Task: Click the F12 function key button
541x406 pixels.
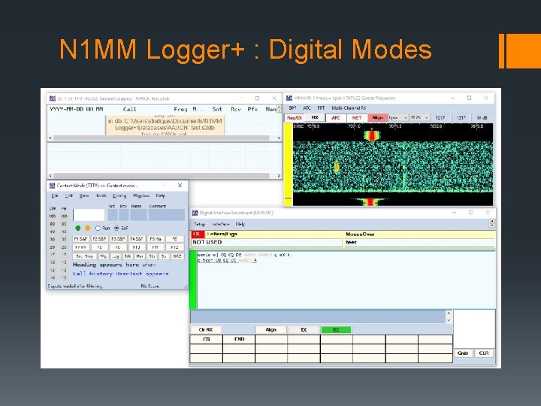Action: [174, 247]
